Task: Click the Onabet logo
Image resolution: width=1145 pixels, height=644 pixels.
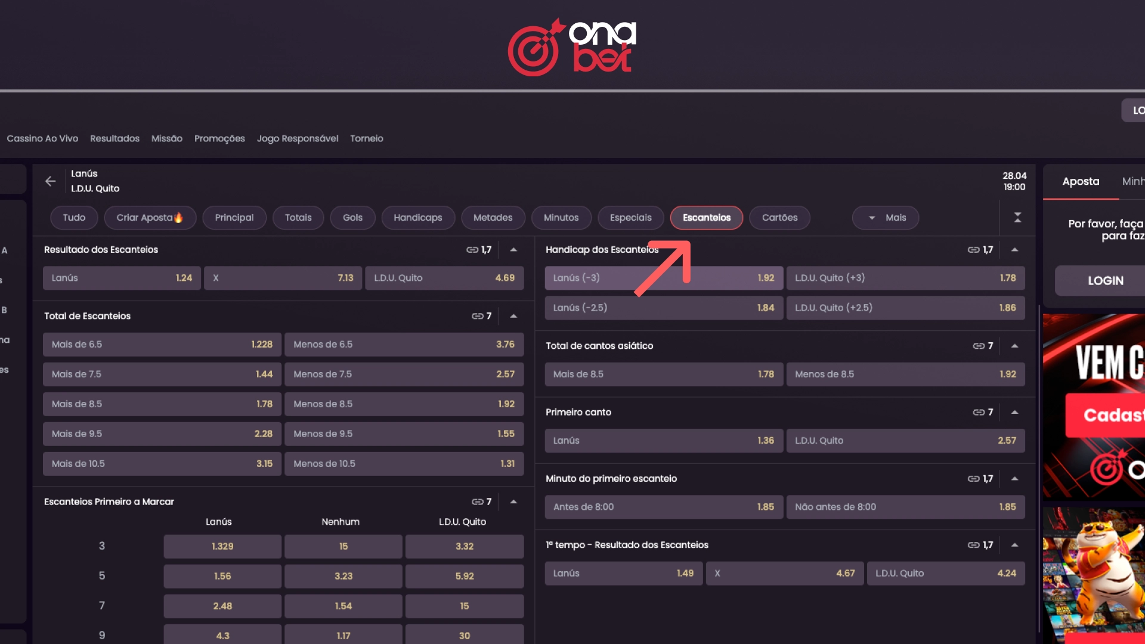Action: point(572,47)
